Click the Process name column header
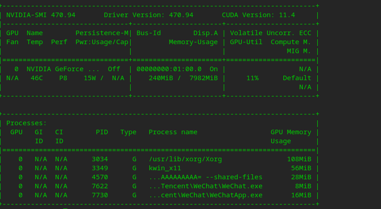 point(173,132)
